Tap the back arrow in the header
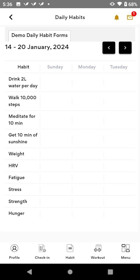This screenshot has width=140, height=280. point(11,17)
